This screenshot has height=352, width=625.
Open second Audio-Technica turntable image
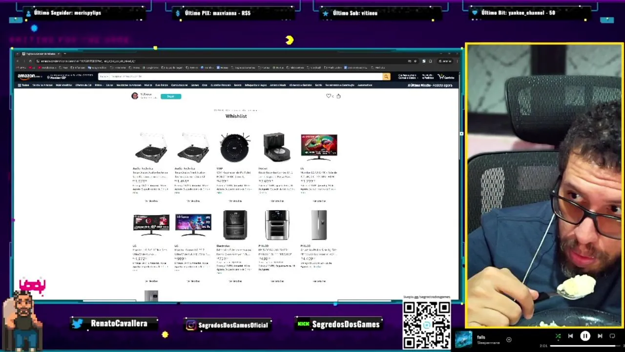click(193, 147)
